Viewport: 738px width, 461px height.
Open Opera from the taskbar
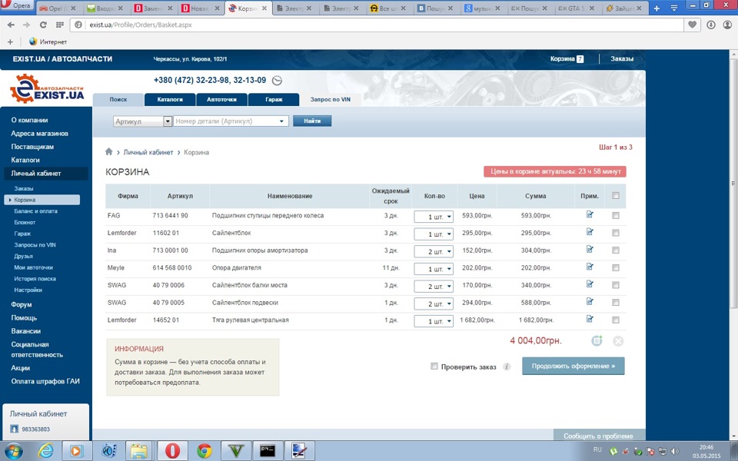click(172, 451)
